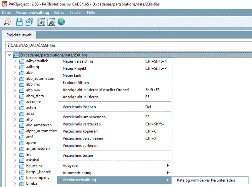Expand the abb folder
Screen dimensions: 252x187
[x=15, y=73]
